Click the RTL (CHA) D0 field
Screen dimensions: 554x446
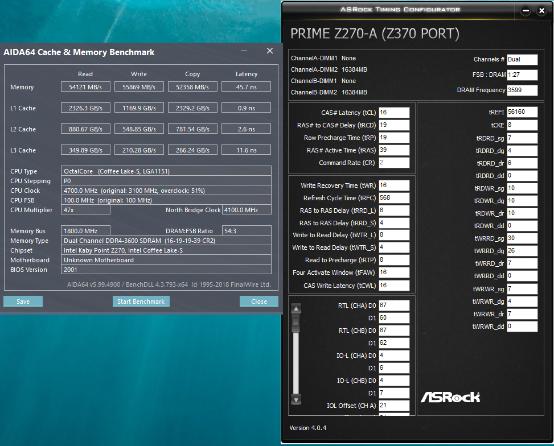pos(394,305)
